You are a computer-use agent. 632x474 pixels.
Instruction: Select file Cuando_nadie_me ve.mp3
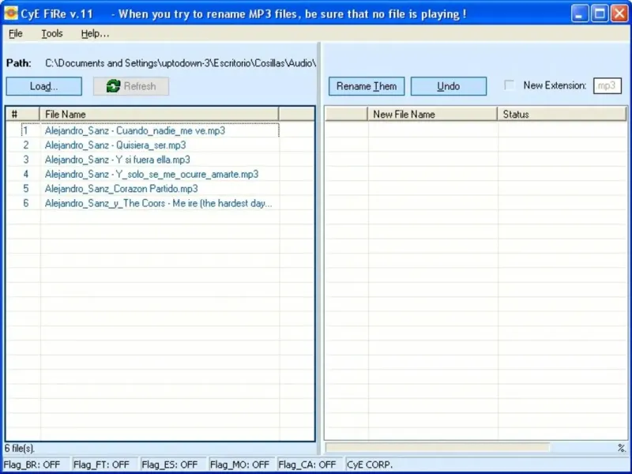click(x=134, y=130)
